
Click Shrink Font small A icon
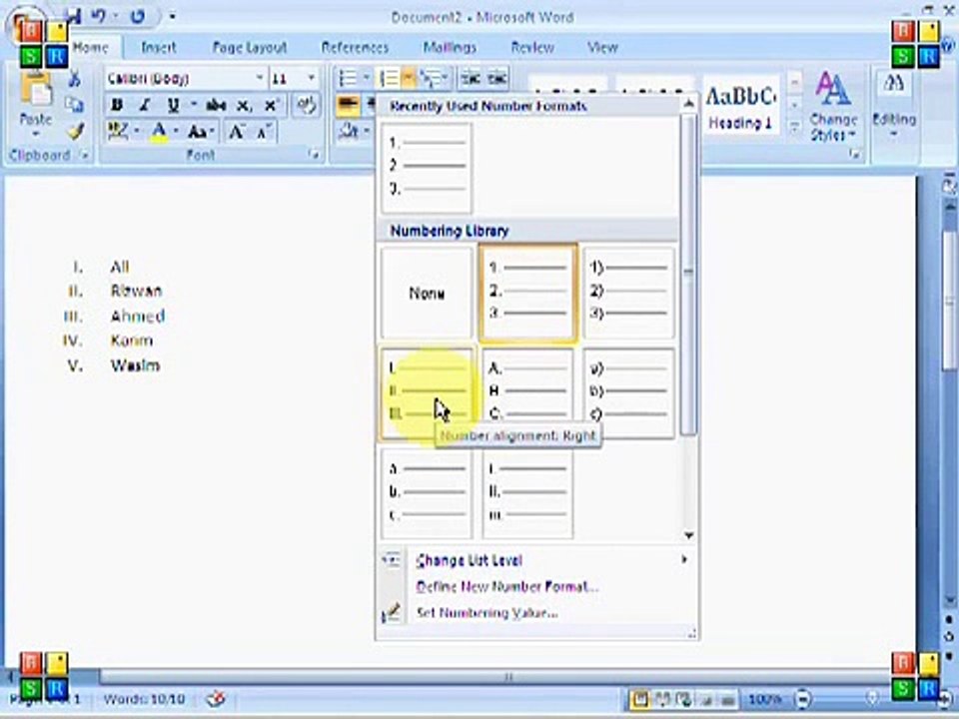[264, 132]
